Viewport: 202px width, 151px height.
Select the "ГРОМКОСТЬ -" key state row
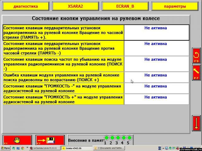pyautogui.click(x=96, y=88)
